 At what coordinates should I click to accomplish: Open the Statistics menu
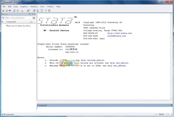34,7
